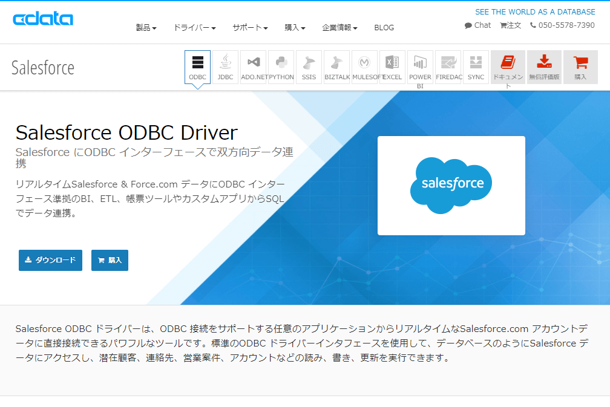The height and width of the screenshot is (407, 610).
Task: Click the CData logo
Action: coord(43,19)
